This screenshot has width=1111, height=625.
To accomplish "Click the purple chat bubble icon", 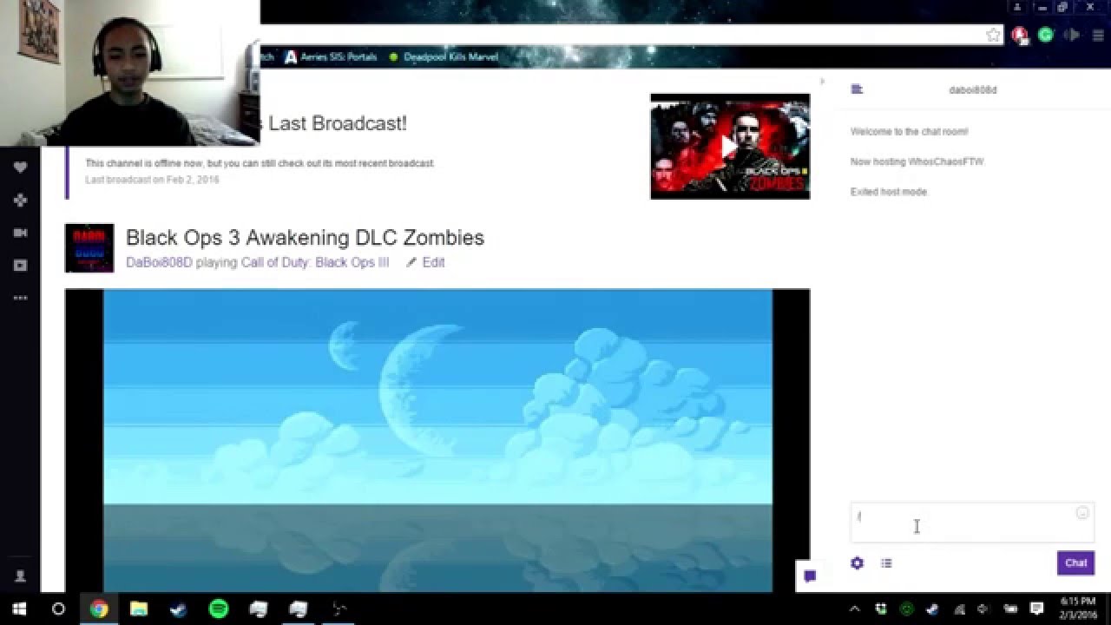I will click(810, 576).
